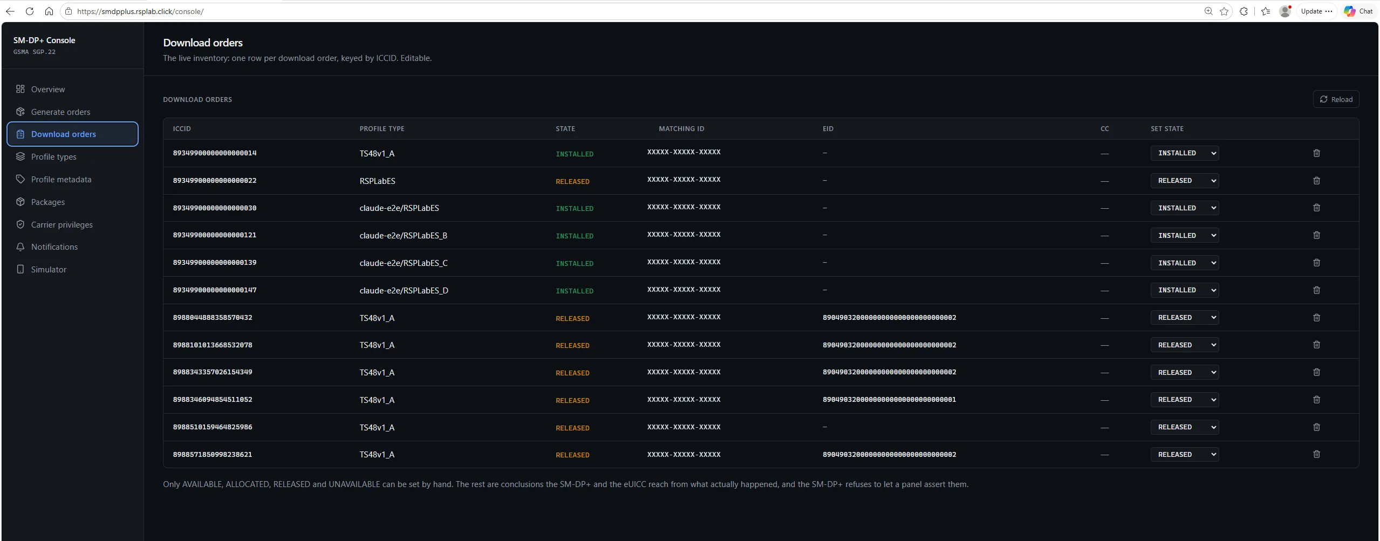This screenshot has width=1380, height=541.
Task: Select the claude-e2e/RSPLabES profile type cell
Action: pos(399,208)
